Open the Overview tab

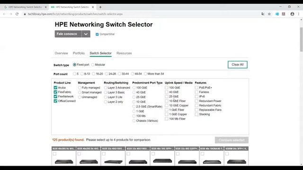[61, 53]
